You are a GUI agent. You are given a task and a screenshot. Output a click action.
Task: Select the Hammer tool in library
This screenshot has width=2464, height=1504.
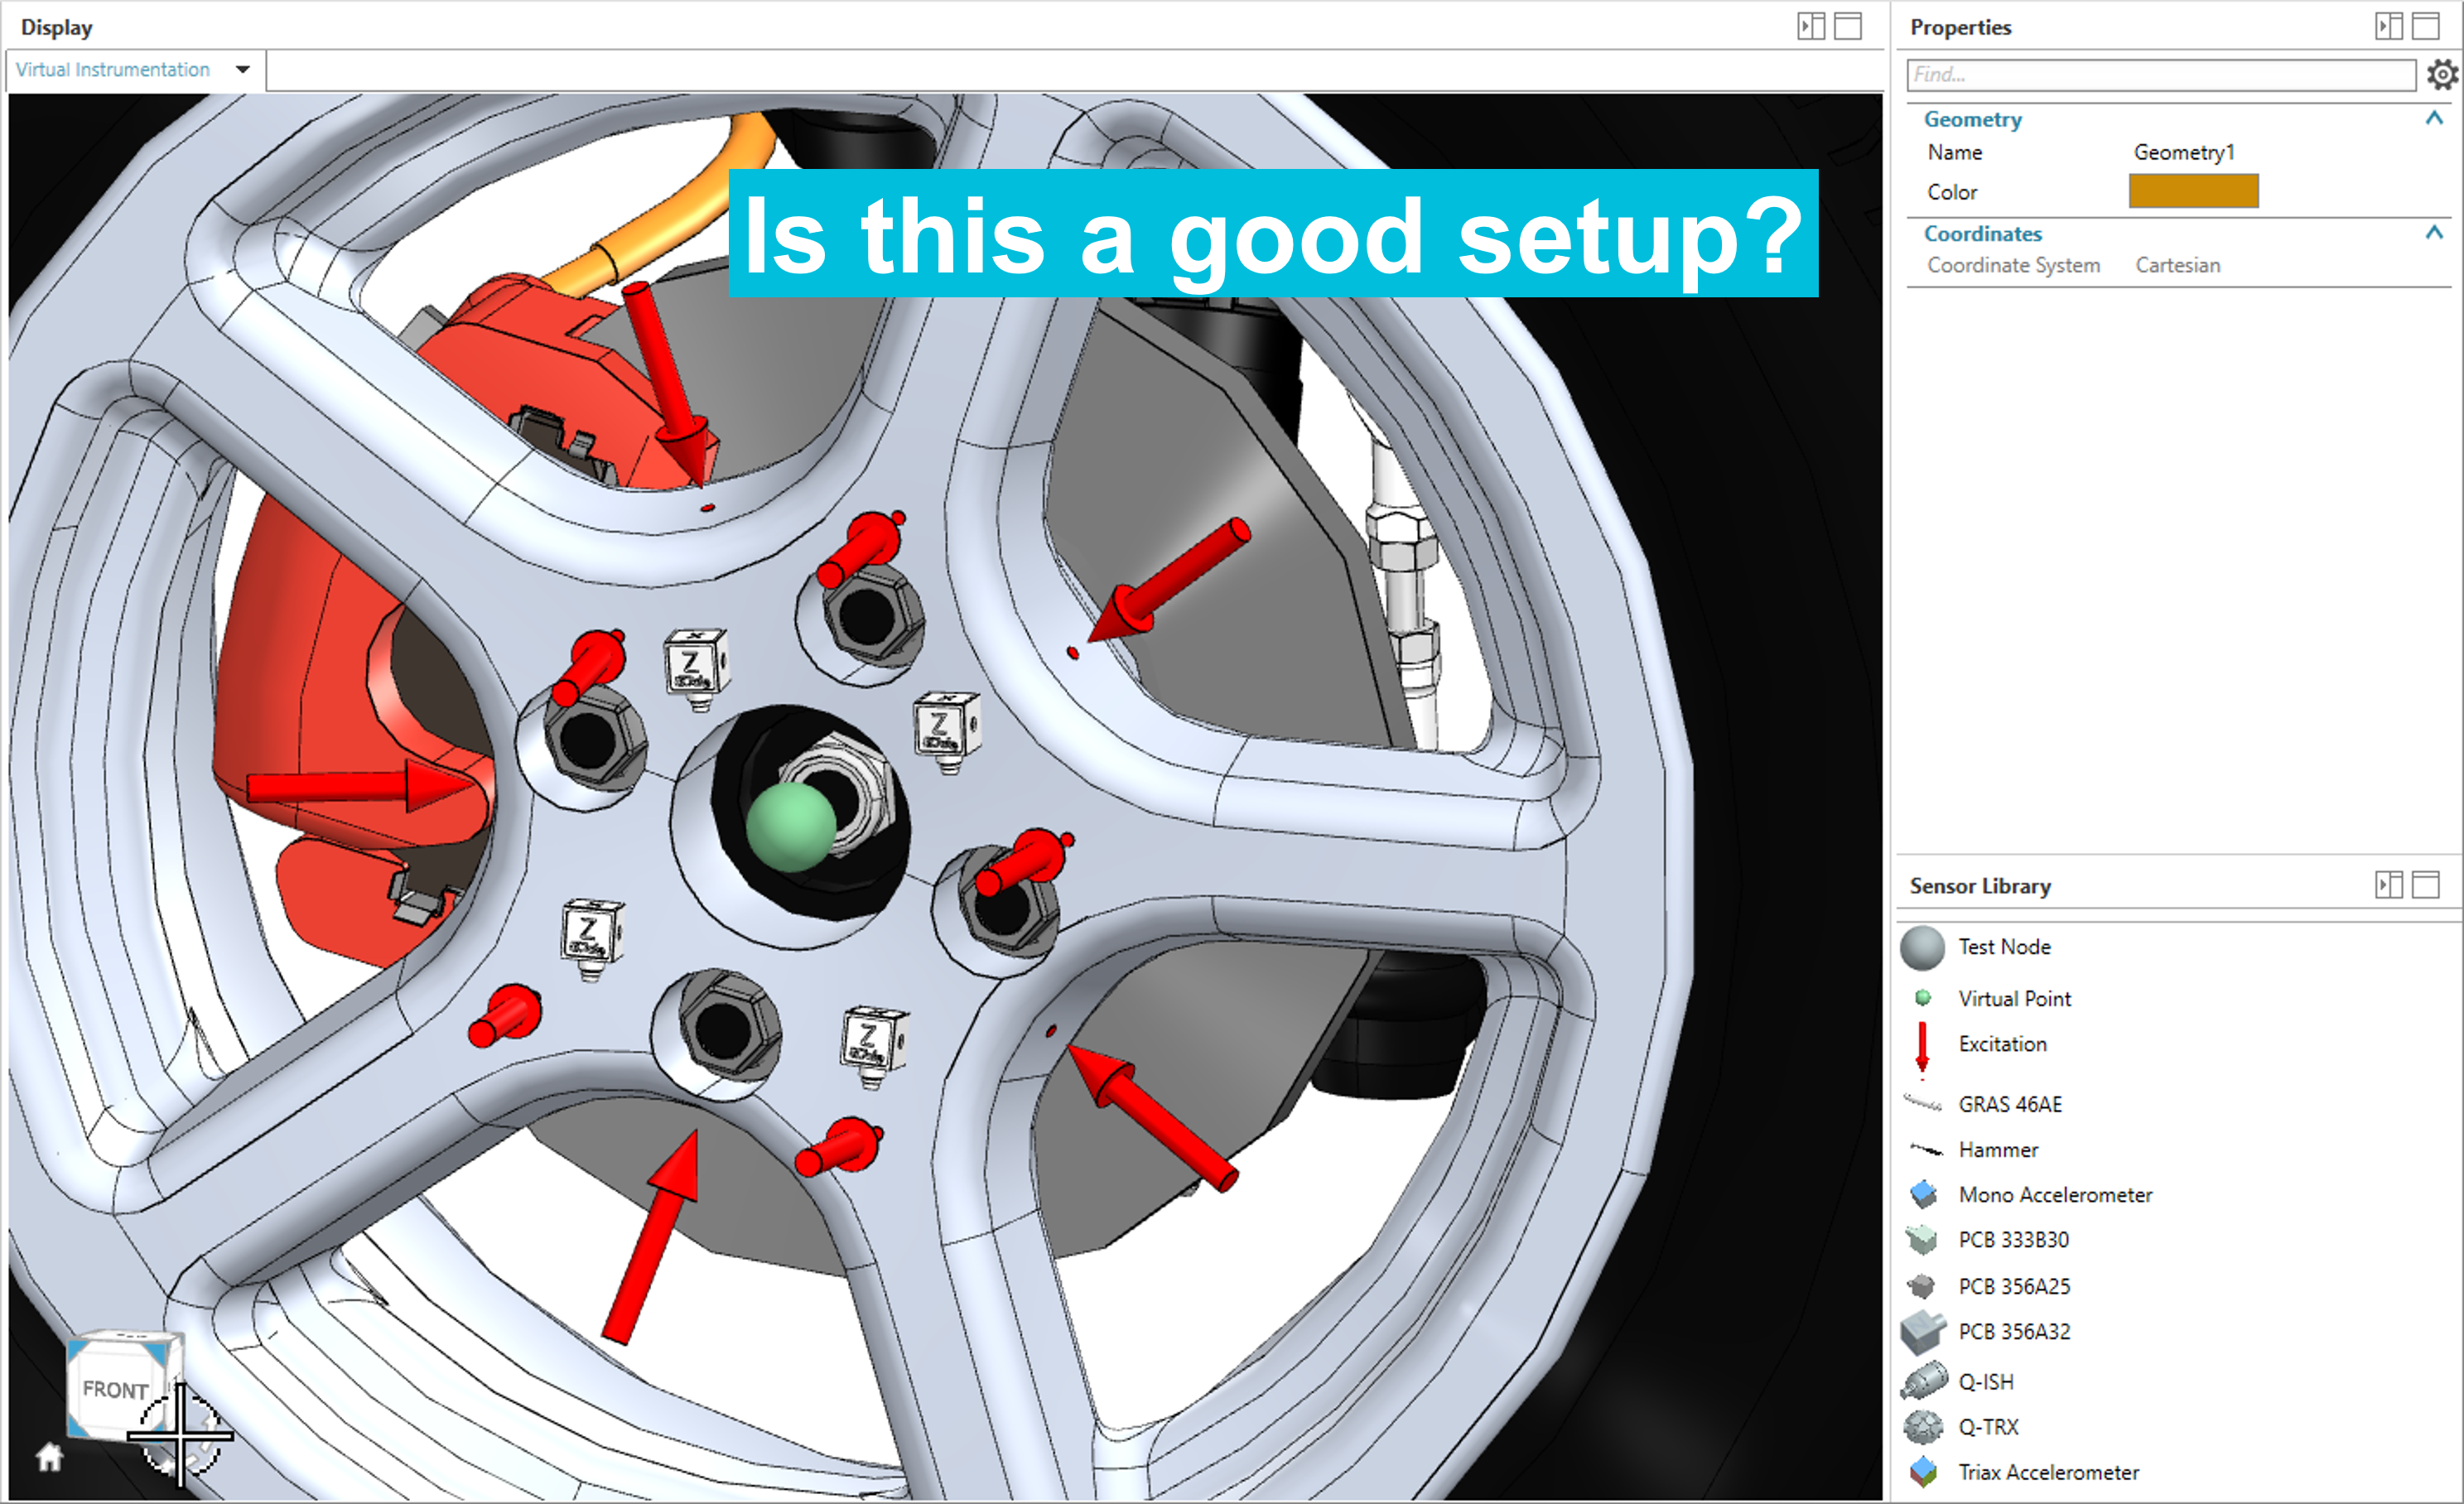pos(1997,1150)
